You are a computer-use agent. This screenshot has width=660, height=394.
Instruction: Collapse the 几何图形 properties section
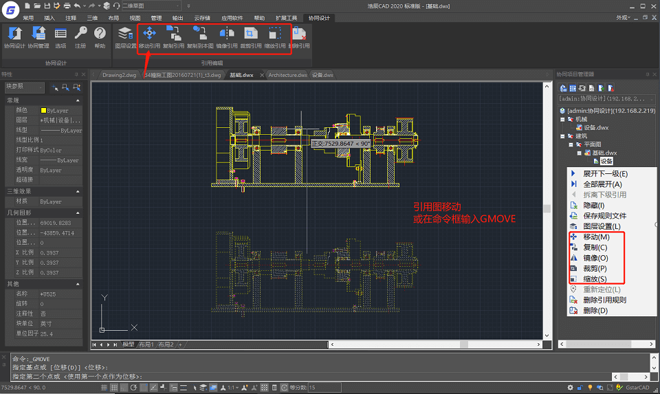[78, 213]
